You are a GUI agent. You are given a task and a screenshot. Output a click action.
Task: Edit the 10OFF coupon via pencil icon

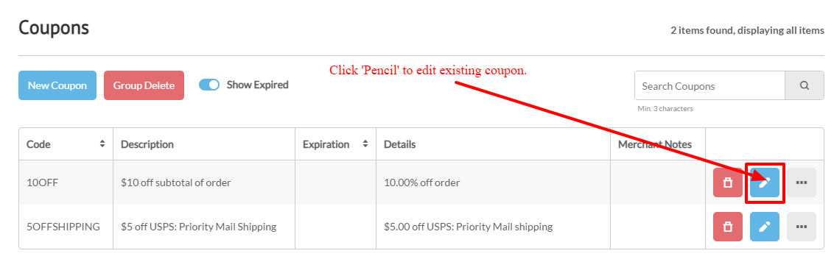click(x=764, y=182)
